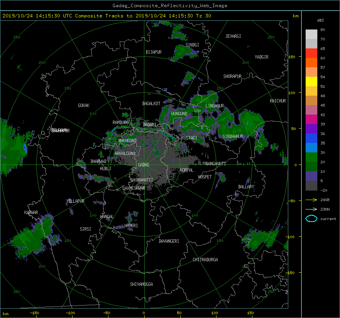Choose the indigo 5-10 dBZ legend swatch

(311, 176)
